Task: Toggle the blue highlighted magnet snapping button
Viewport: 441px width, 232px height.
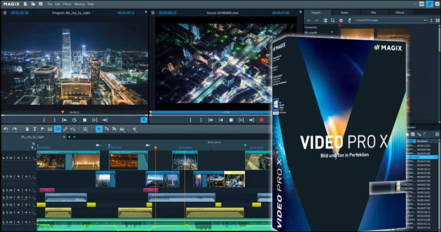Action: pyautogui.click(x=57, y=129)
